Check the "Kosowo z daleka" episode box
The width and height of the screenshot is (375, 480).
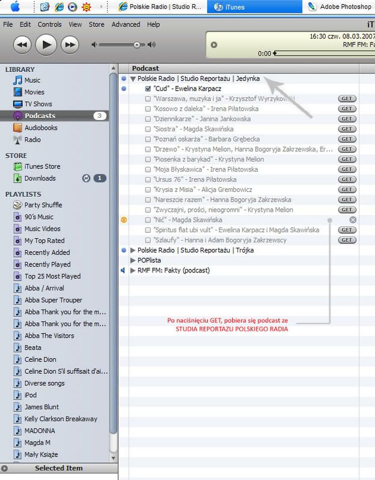click(x=148, y=109)
